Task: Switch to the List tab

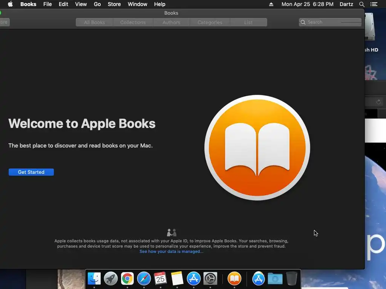Action: pos(248,22)
